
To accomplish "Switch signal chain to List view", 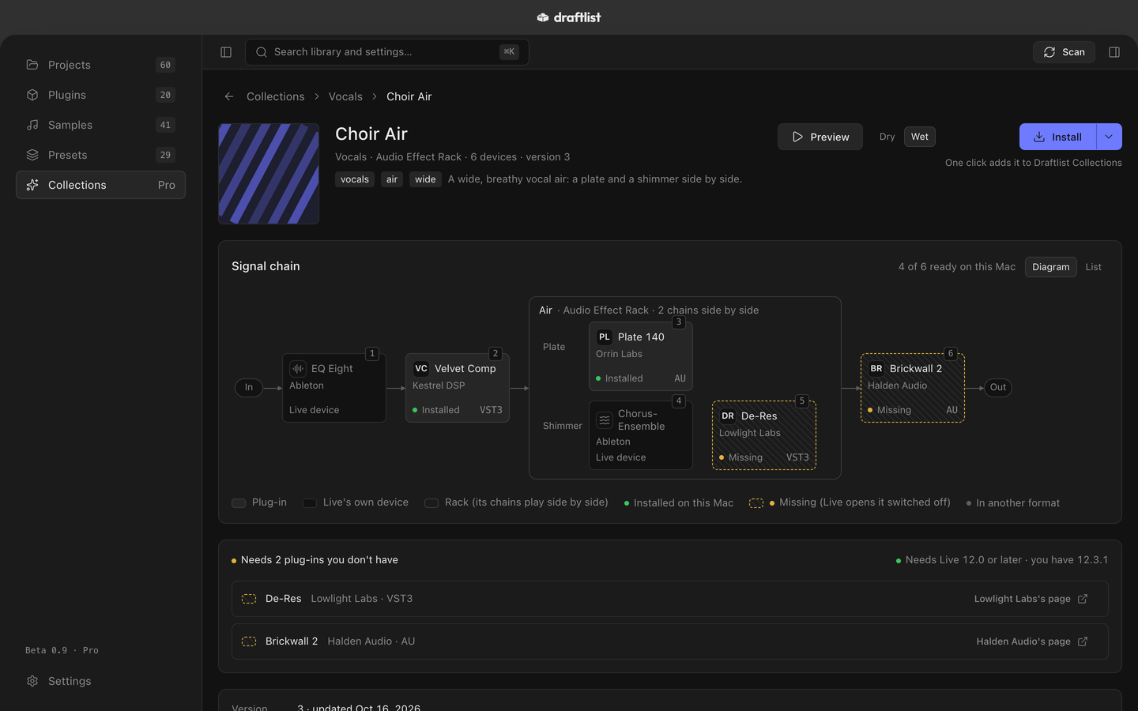I will coord(1093,267).
